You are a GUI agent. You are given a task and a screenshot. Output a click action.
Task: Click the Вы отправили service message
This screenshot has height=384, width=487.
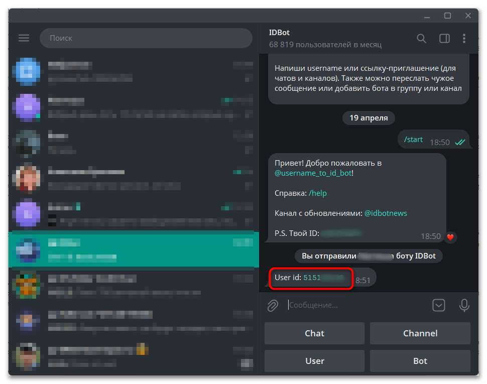[x=369, y=256]
